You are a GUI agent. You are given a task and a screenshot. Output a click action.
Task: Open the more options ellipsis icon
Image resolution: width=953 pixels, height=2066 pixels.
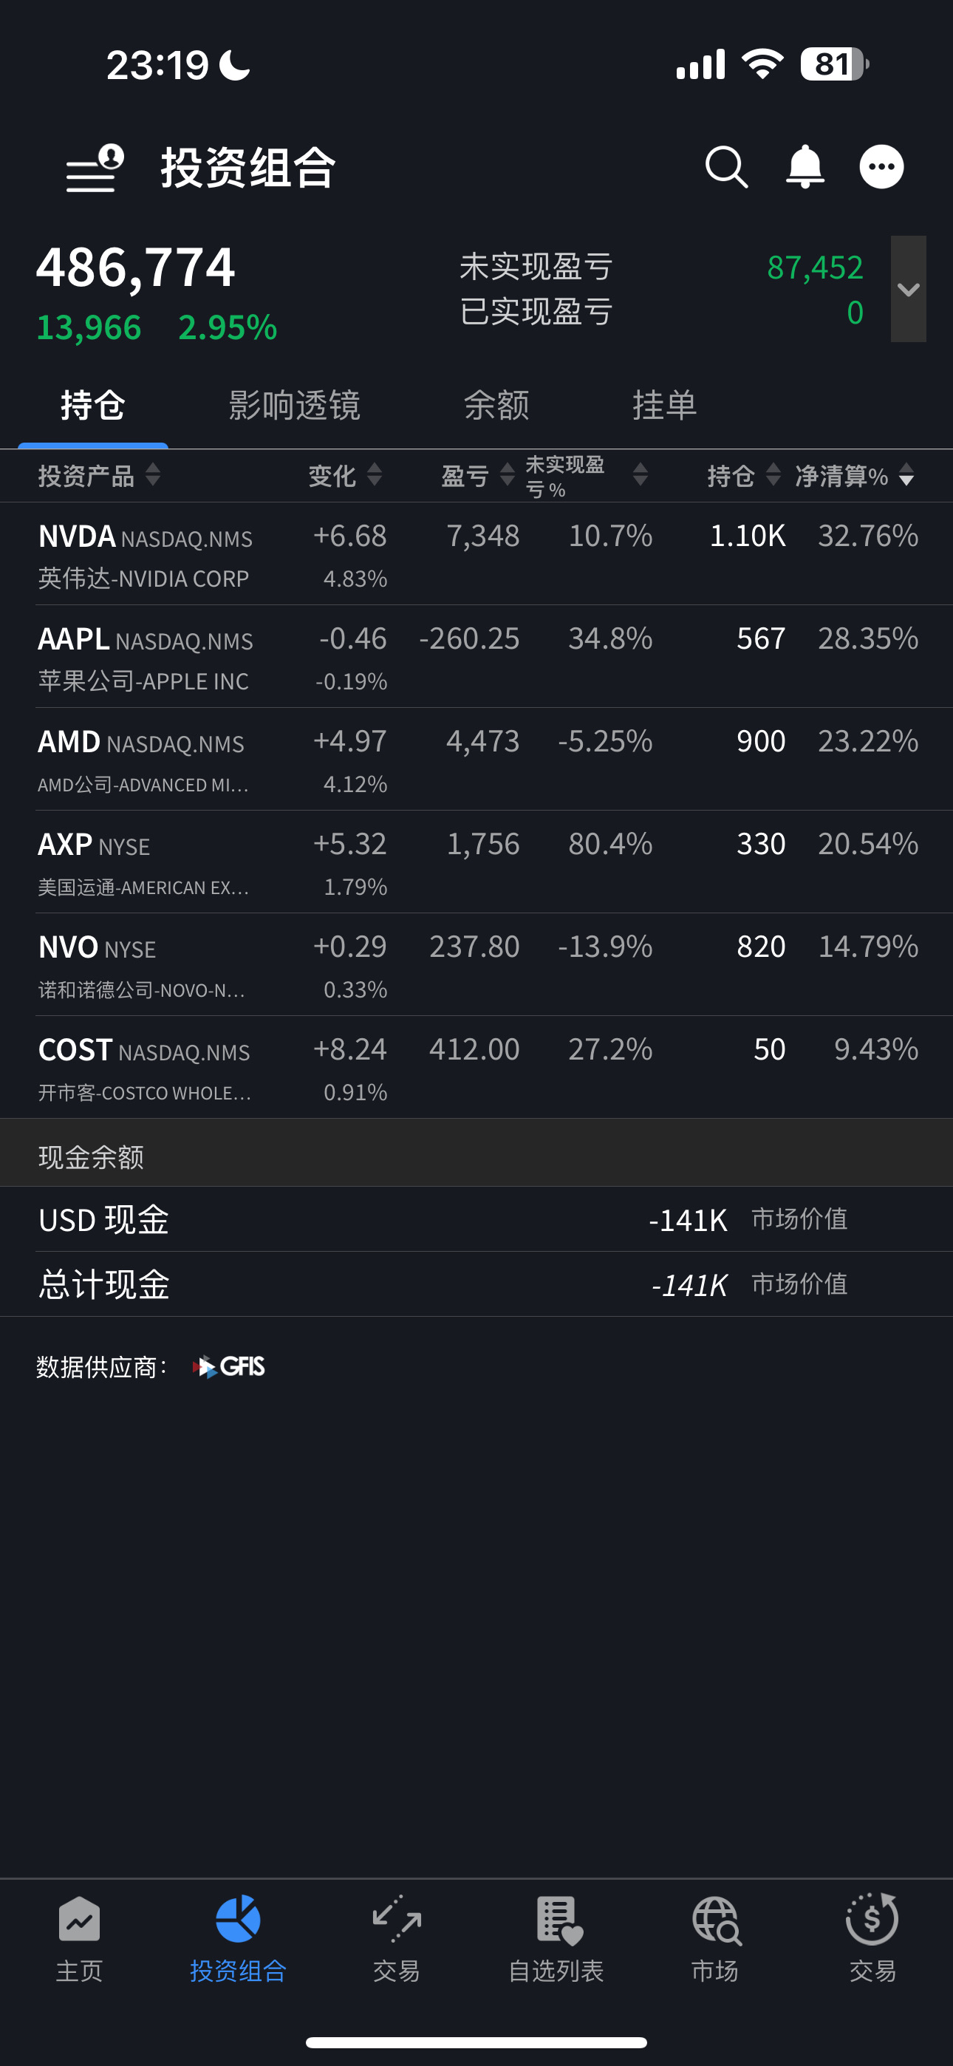881,167
